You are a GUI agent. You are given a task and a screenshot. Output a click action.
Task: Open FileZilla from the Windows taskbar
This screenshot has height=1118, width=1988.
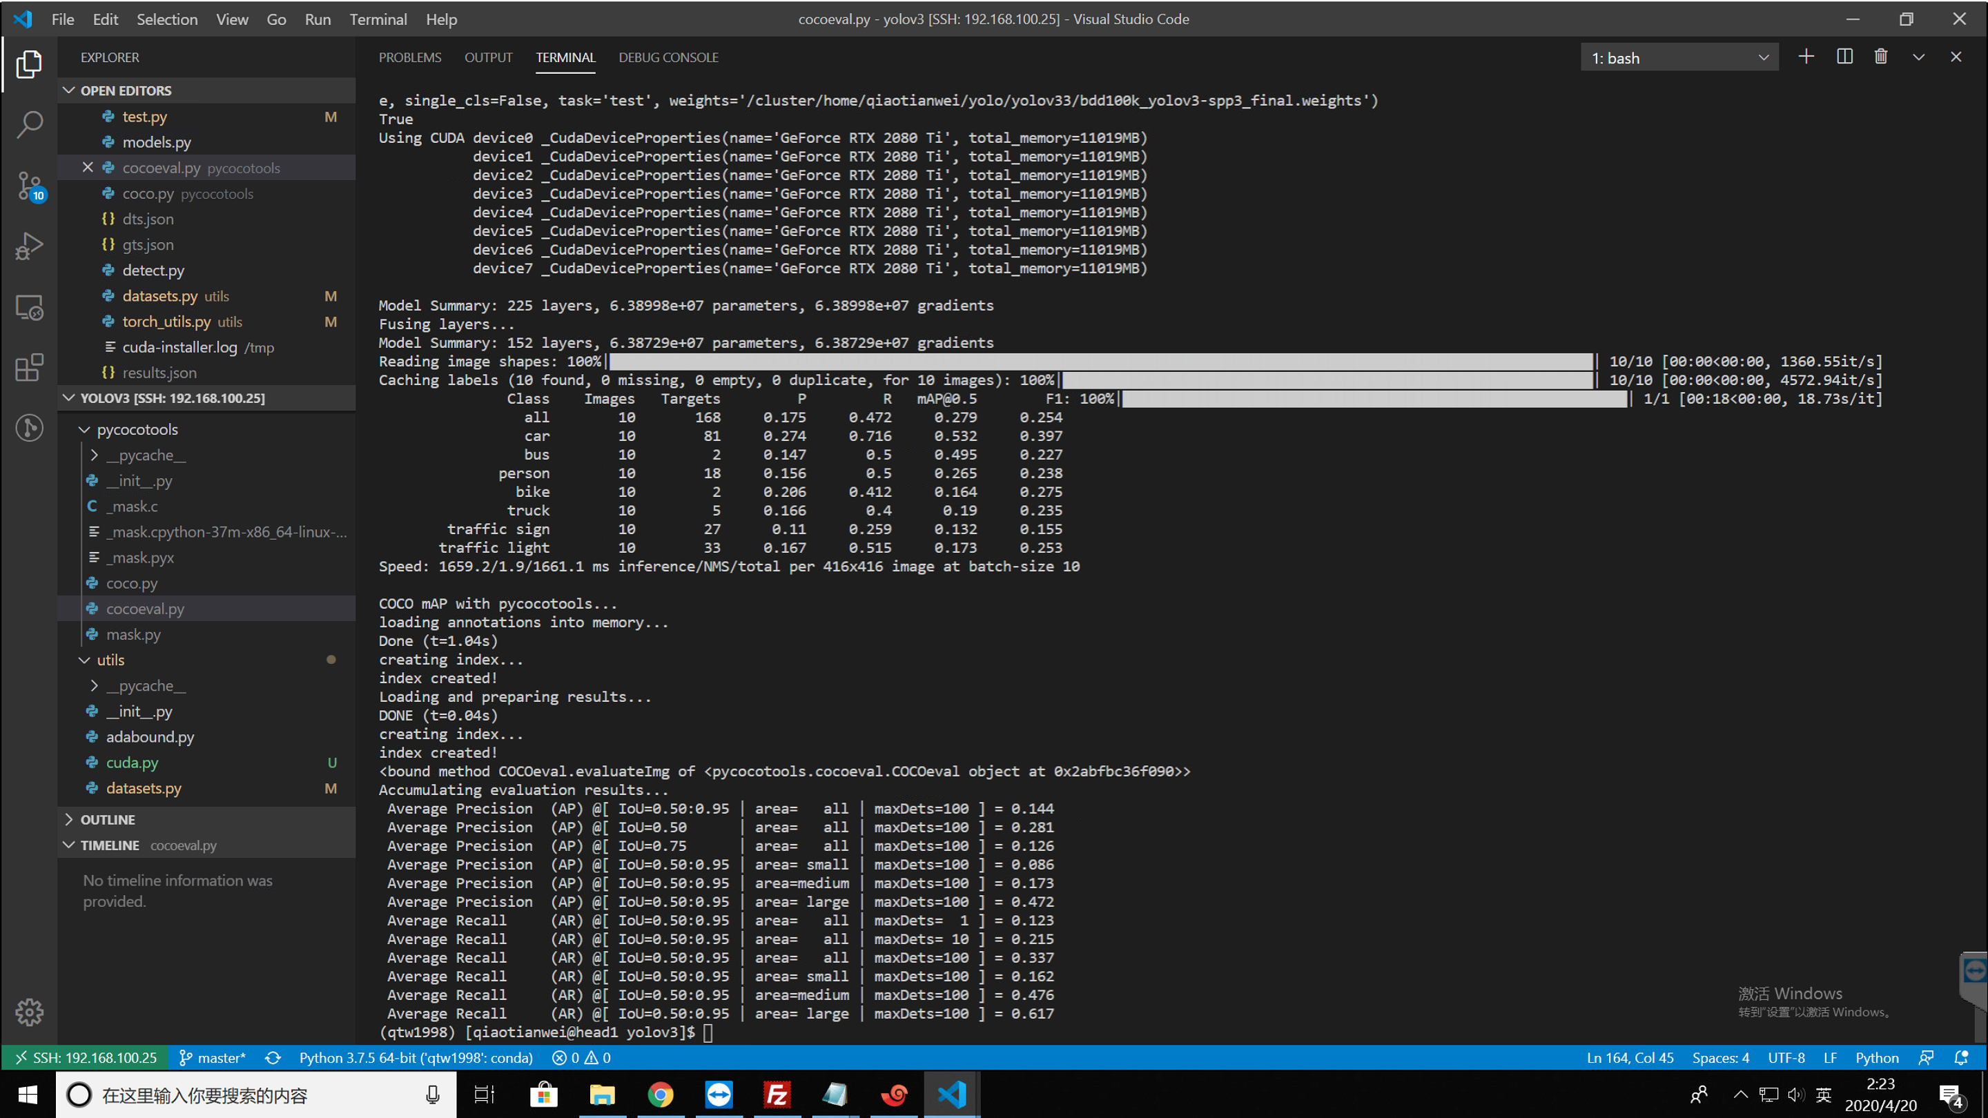777,1095
